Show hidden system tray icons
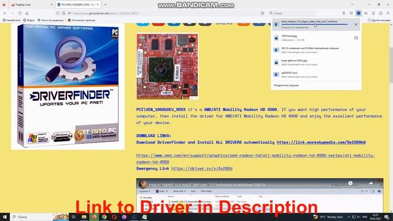This screenshot has height=221, width=393. [349, 217]
